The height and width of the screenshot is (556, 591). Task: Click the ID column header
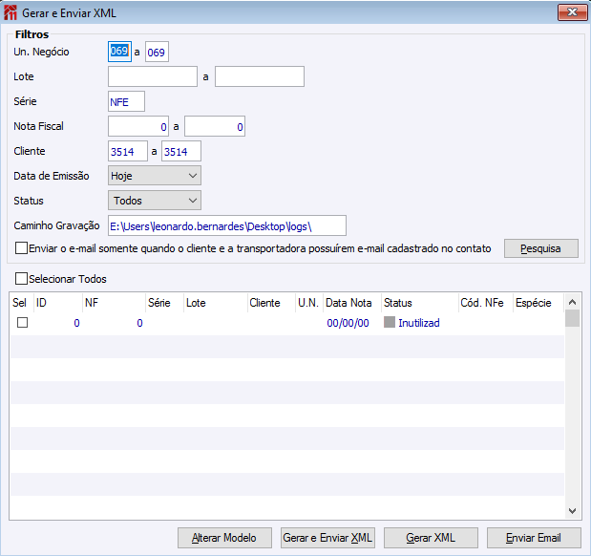pos(58,303)
